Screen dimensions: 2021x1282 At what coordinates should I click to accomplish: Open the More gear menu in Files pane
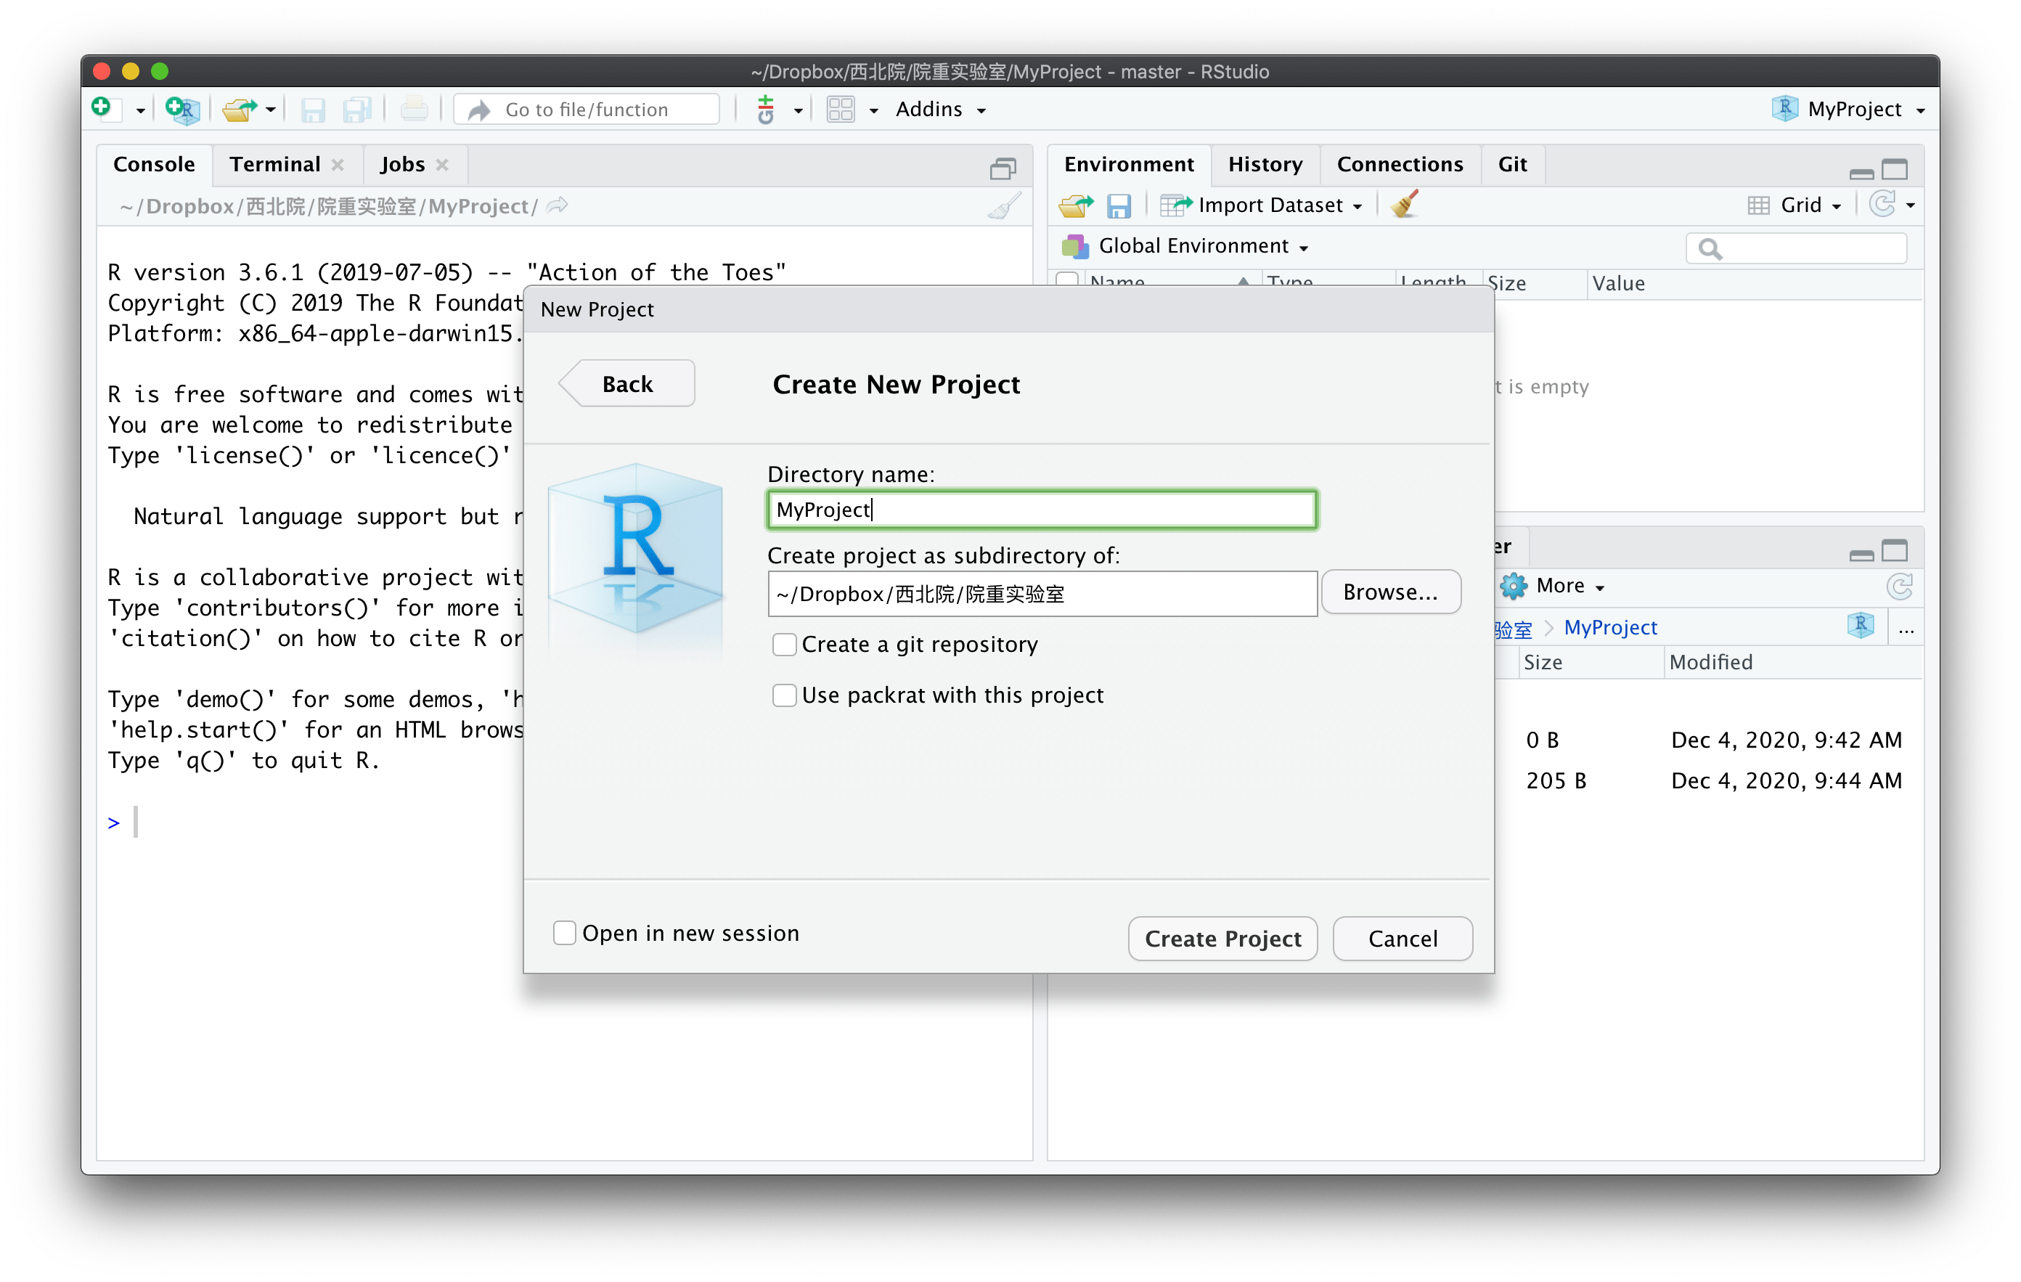click(1553, 586)
